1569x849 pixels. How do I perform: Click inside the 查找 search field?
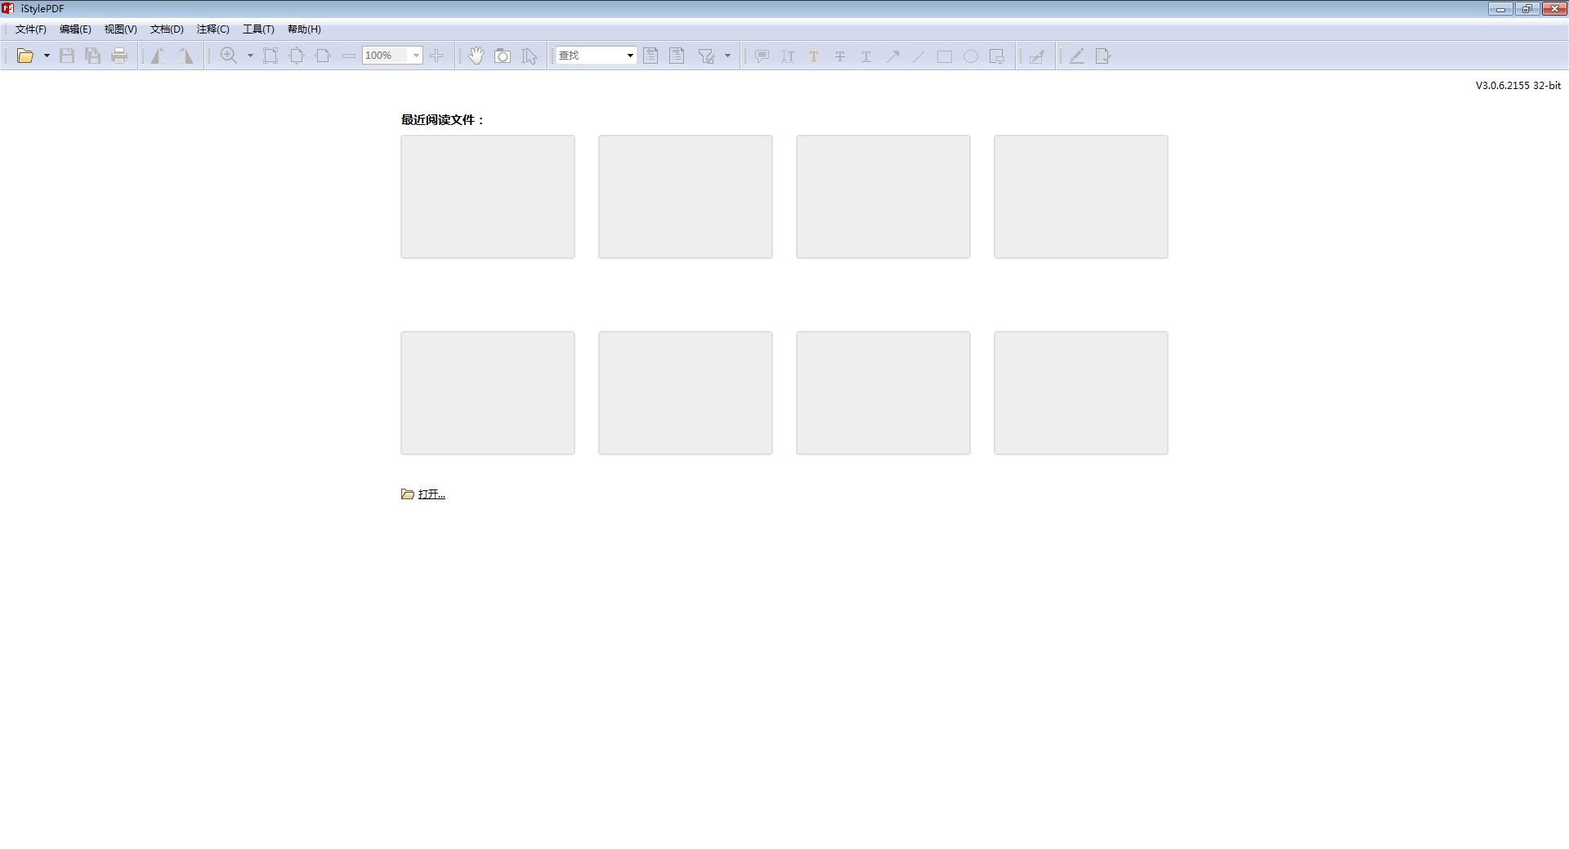pos(588,56)
